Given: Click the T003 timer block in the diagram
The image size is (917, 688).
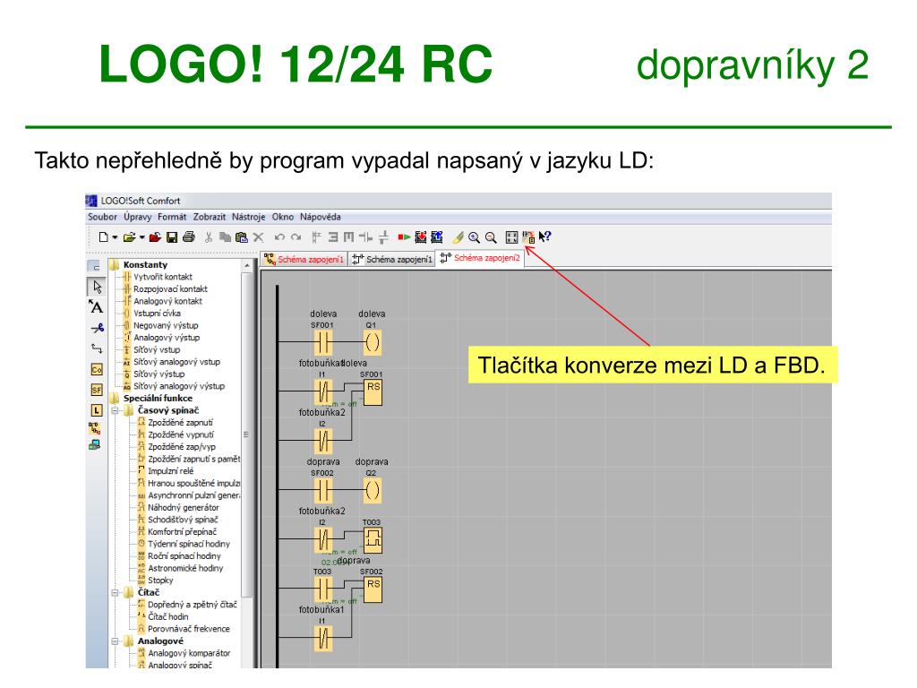Looking at the screenshot, I should click(x=373, y=540).
